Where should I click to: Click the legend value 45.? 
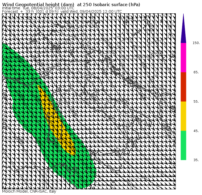pos(196,131)
